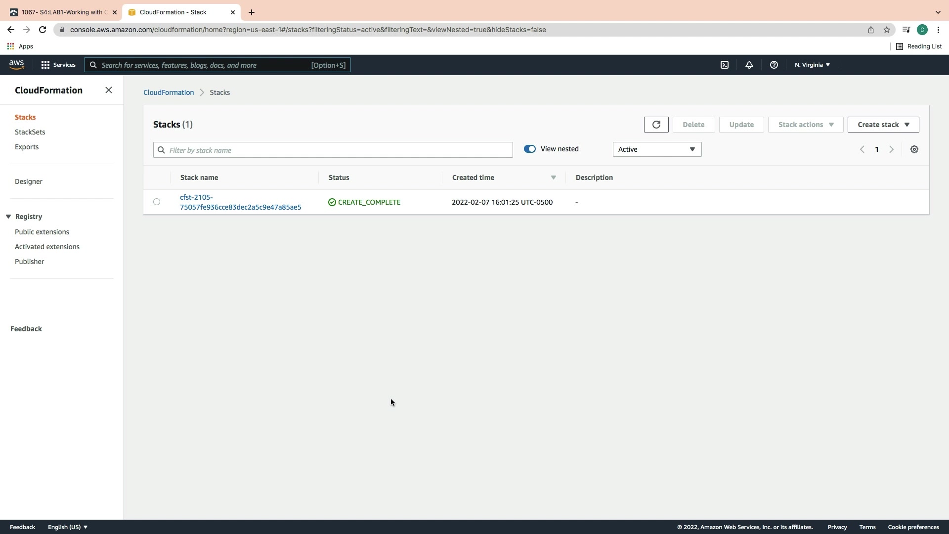Open Designer from the sidebar
The width and height of the screenshot is (949, 534).
point(28,181)
